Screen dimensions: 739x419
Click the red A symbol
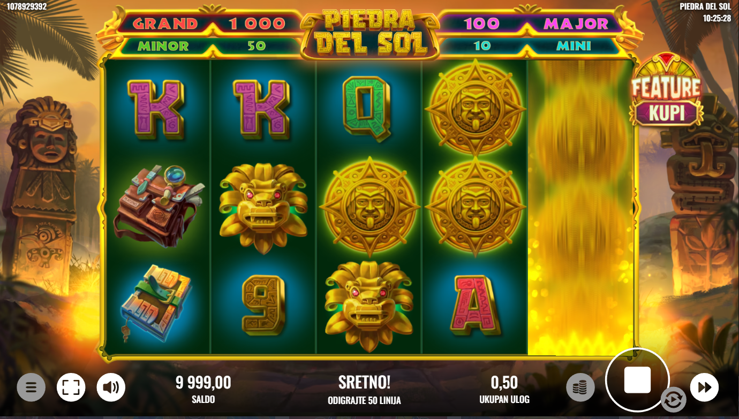pos(476,306)
